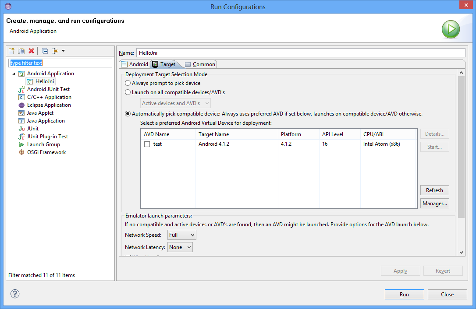Click the red Delete configuration icon

[x=31, y=51]
